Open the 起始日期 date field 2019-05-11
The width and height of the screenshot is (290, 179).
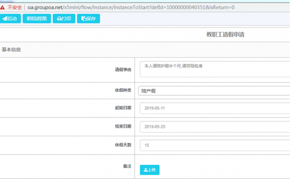214,108
